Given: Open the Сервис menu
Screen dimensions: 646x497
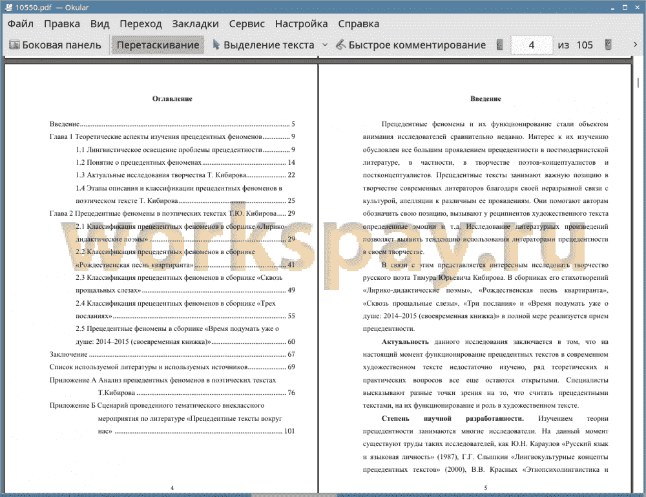Looking at the screenshot, I should coord(247,24).
